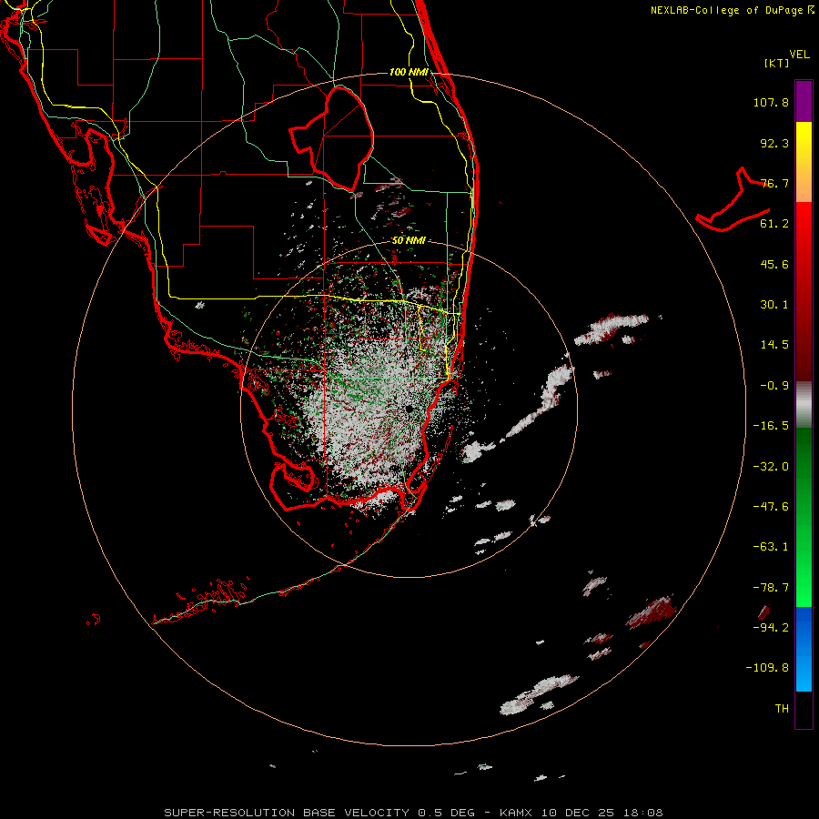Image resolution: width=819 pixels, height=819 pixels.
Task: Click the 50 NMI range ring label
Action: 409,241
